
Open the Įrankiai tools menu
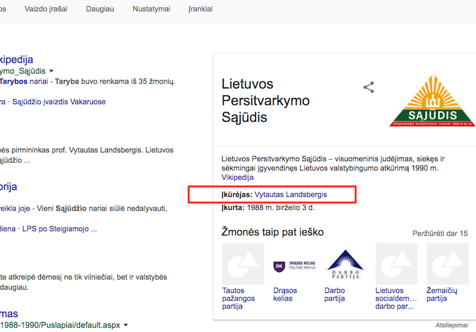click(200, 9)
